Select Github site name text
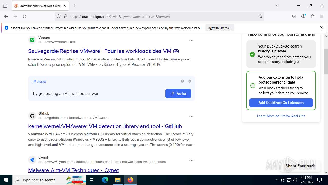The width and height of the screenshot is (328, 185). 44,114
